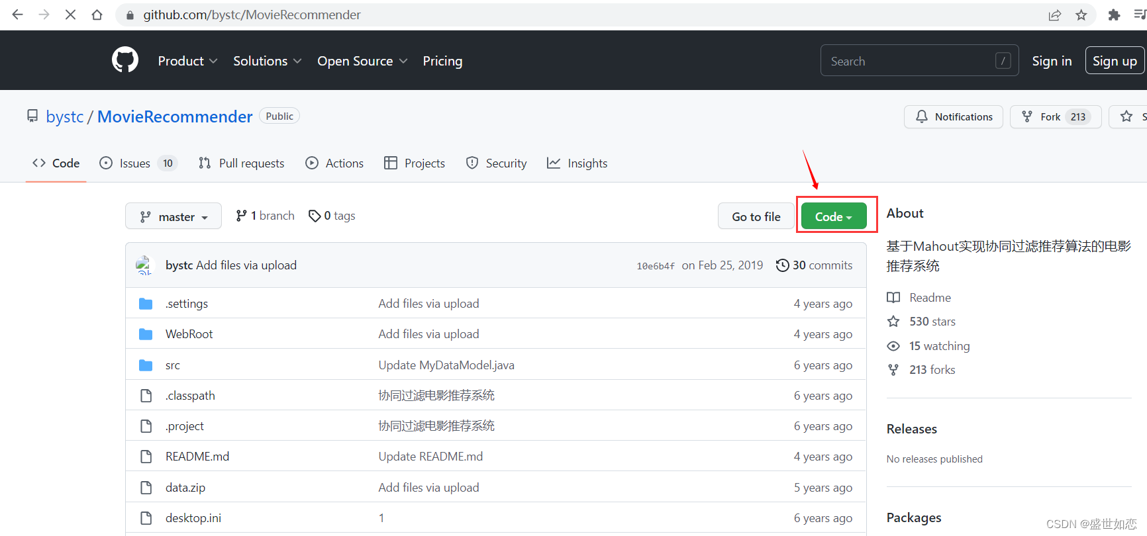Open the browser media control icon
The height and width of the screenshot is (536, 1147).
pos(1140,15)
